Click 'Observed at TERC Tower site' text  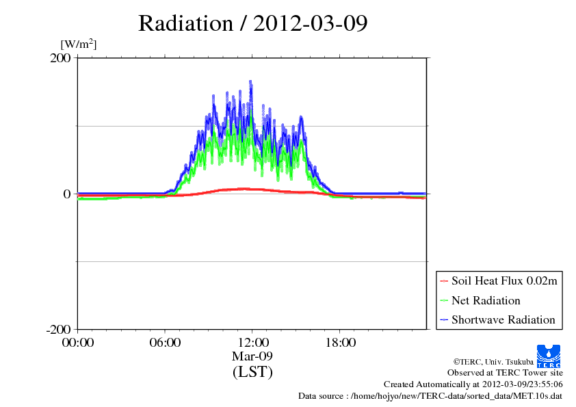(505, 373)
